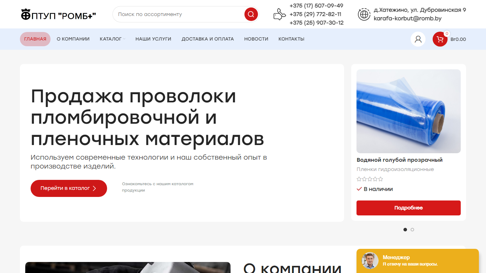Open the Менеджер chat widget
This screenshot has height=273, width=486.
click(418, 261)
